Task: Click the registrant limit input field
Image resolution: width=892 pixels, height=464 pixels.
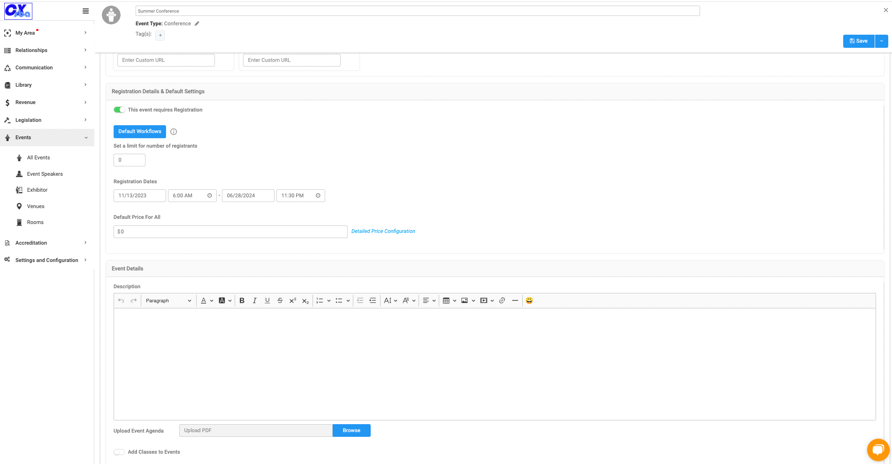Action: click(130, 160)
